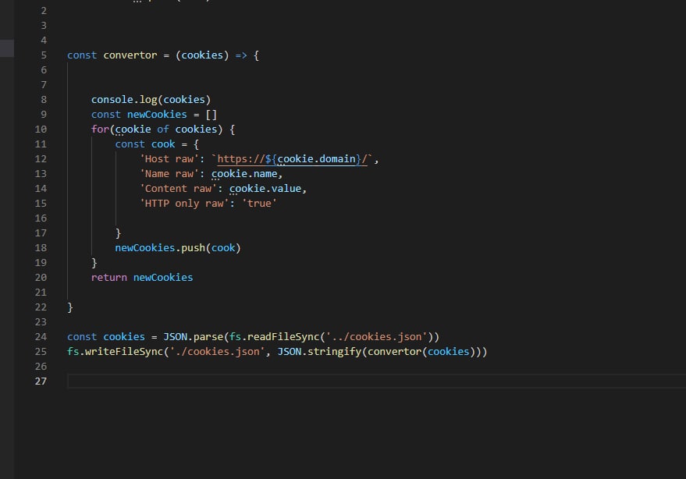Screen dimensions: 686x479
Task: Click 'newCookies.push(cook)' on line 18
Action: (178, 248)
